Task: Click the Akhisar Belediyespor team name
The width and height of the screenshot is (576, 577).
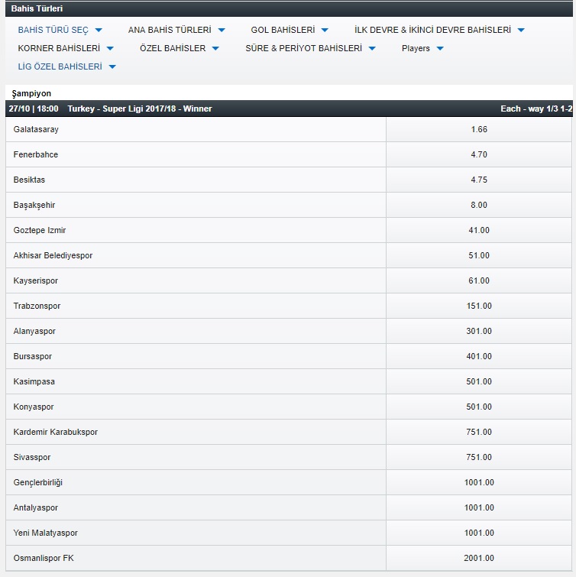Action: (x=53, y=255)
